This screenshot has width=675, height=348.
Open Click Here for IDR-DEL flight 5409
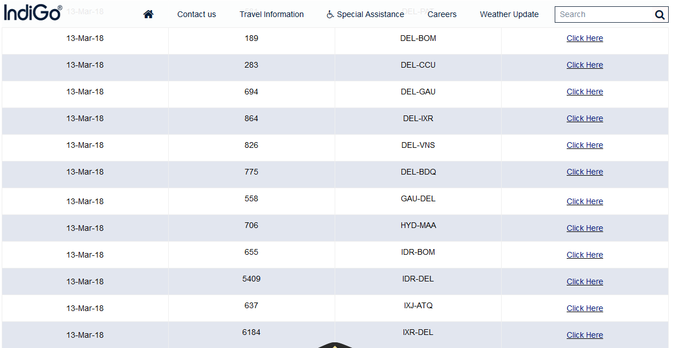coord(584,281)
